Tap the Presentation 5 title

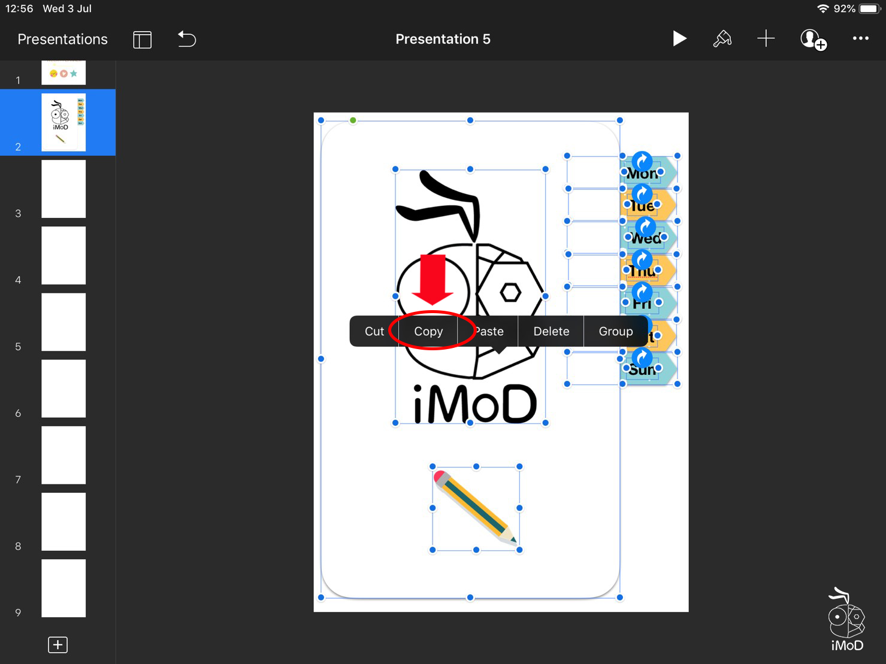click(x=443, y=40)
